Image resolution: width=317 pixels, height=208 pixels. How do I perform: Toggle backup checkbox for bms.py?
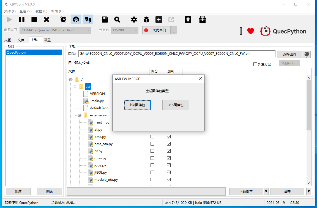(x=152, y=137)
